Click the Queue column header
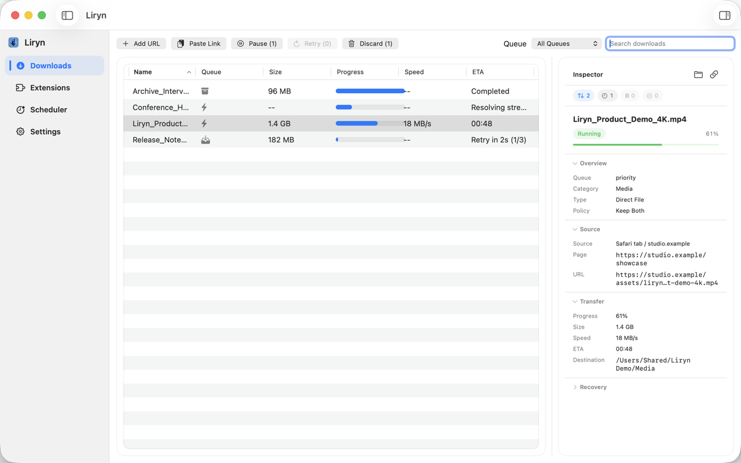 tap(229, 72)
